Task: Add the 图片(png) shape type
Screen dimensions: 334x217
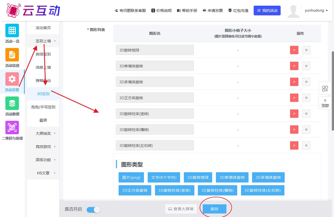Action: pos(131,177)
